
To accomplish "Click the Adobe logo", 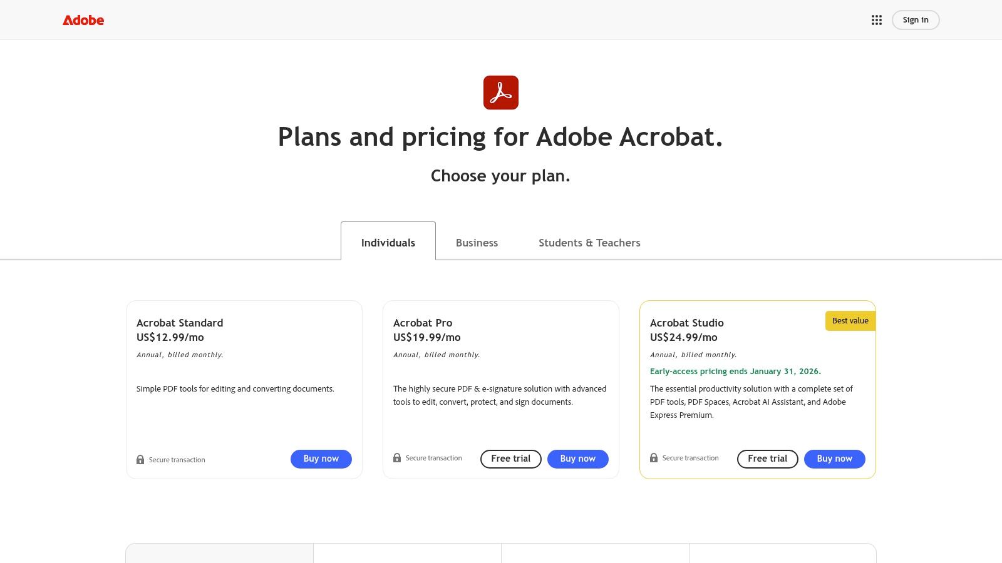I will (83, 19).
